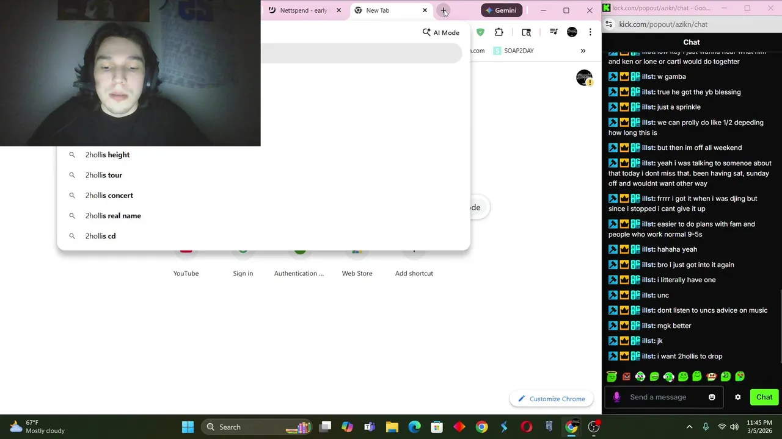Open Microsoft Teams from the taskbar

coord(370,427)
